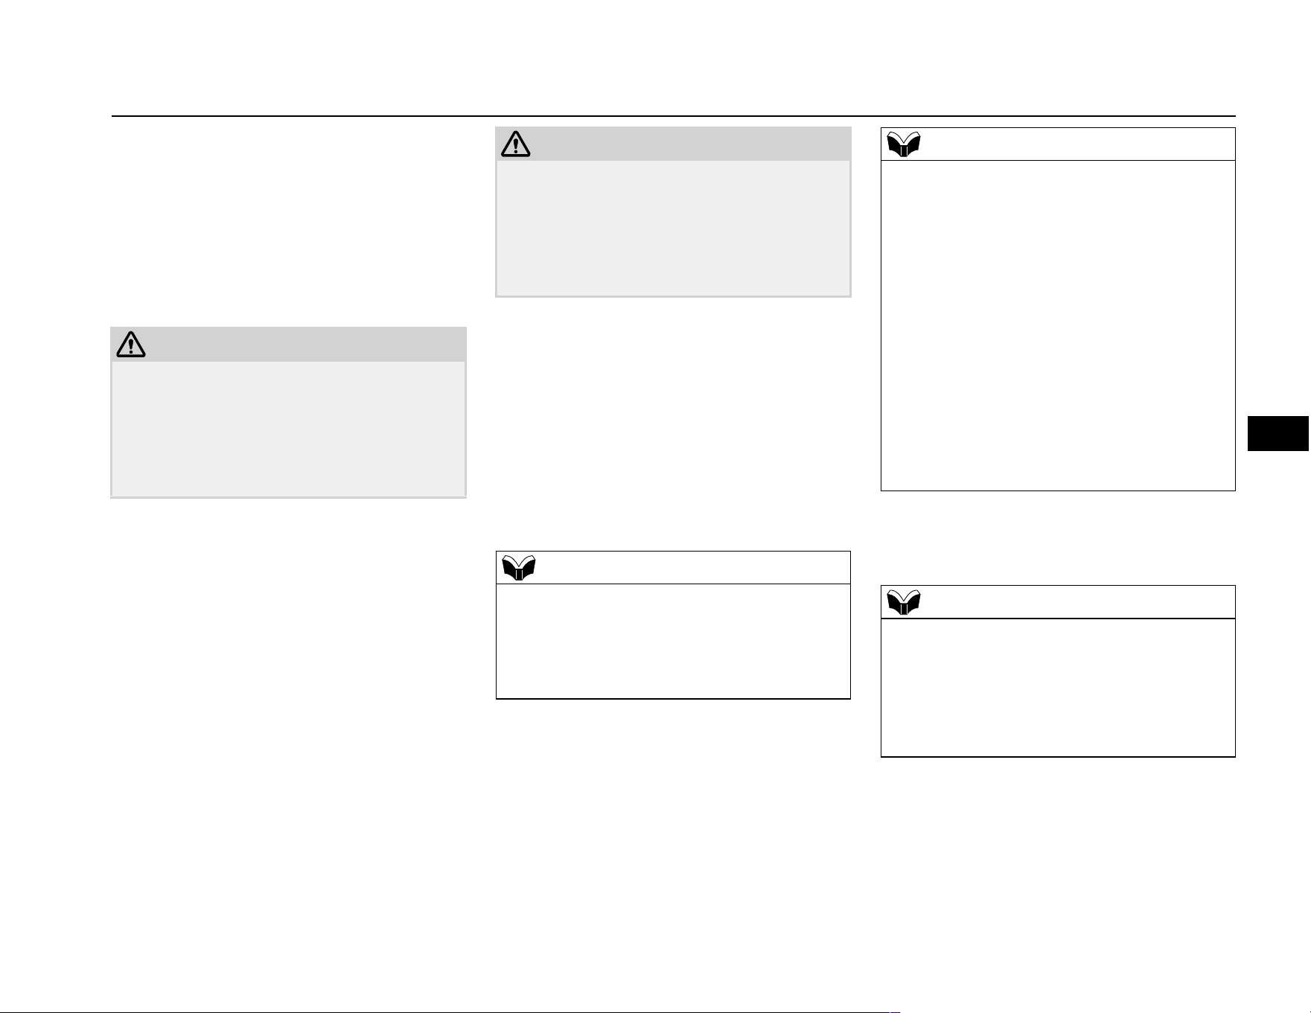Click the header strip of the tallest note box
The image size is (1311, 1013).
click(1058, 144)
